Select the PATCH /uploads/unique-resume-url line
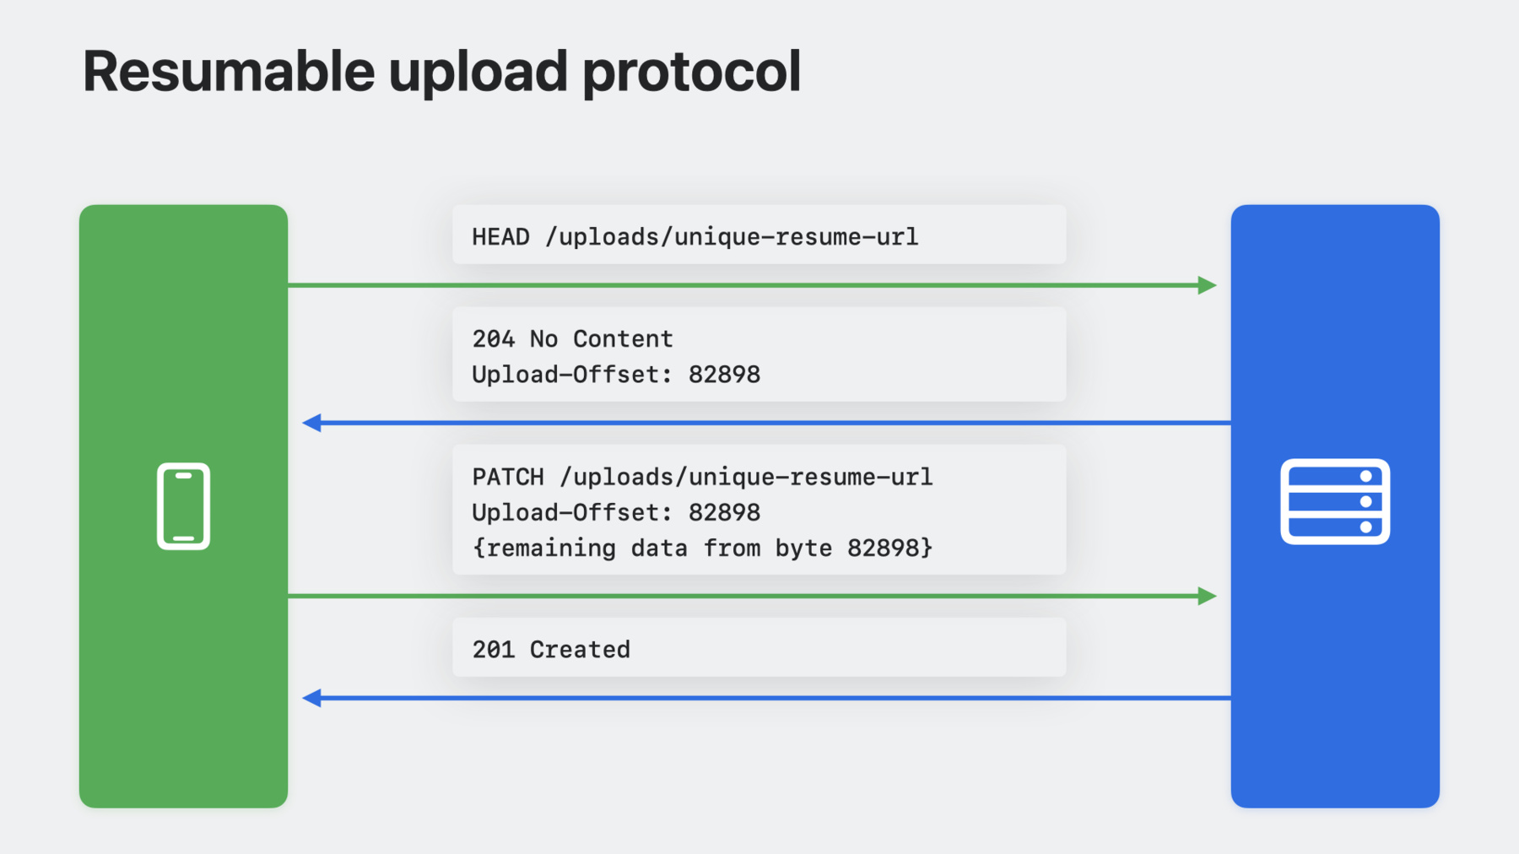This screenshot has height=854, width=1519. pyautogui.click(x=702, y=477)
